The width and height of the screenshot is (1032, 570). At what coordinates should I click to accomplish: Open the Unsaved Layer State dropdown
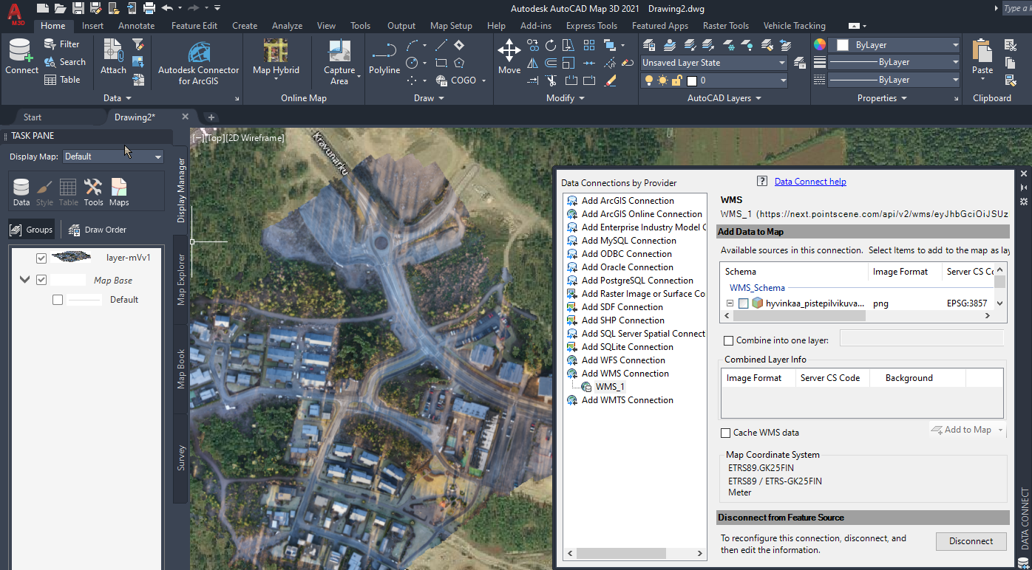[714, 63]
